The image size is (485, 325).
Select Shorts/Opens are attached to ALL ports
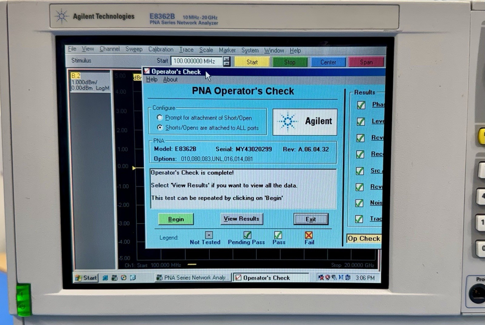(x=160, y=128)
